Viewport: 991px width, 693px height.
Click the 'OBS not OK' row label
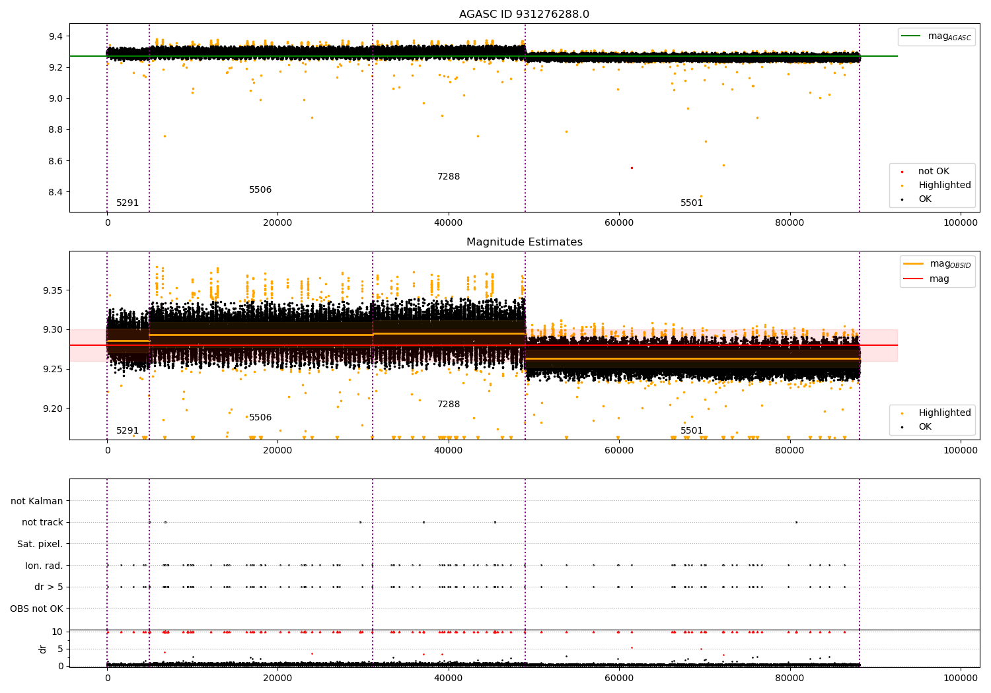click(36, 609)
